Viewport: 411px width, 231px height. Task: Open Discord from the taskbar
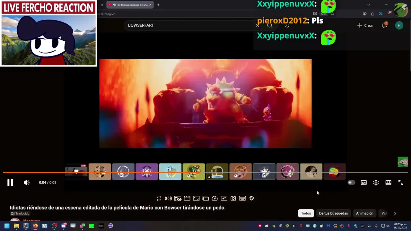[64, 226]
